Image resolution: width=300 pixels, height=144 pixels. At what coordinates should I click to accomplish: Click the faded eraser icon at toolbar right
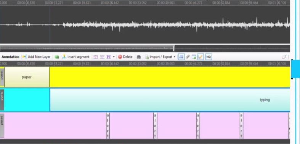[x=284, y=57]
